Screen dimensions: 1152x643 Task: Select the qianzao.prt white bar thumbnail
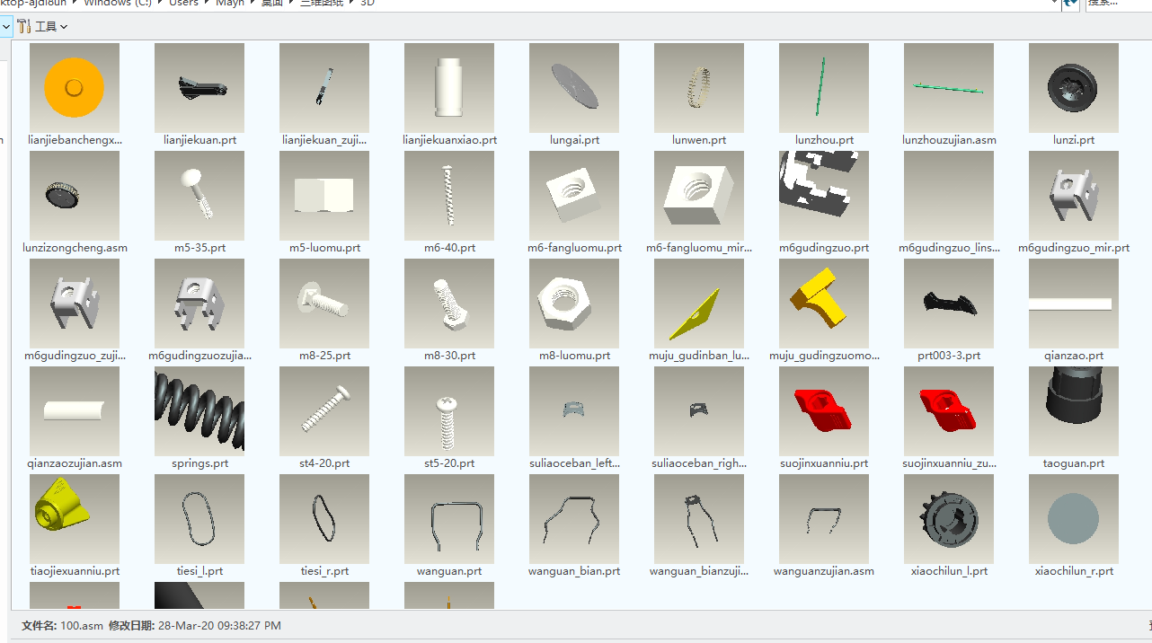pos(1074,304)
